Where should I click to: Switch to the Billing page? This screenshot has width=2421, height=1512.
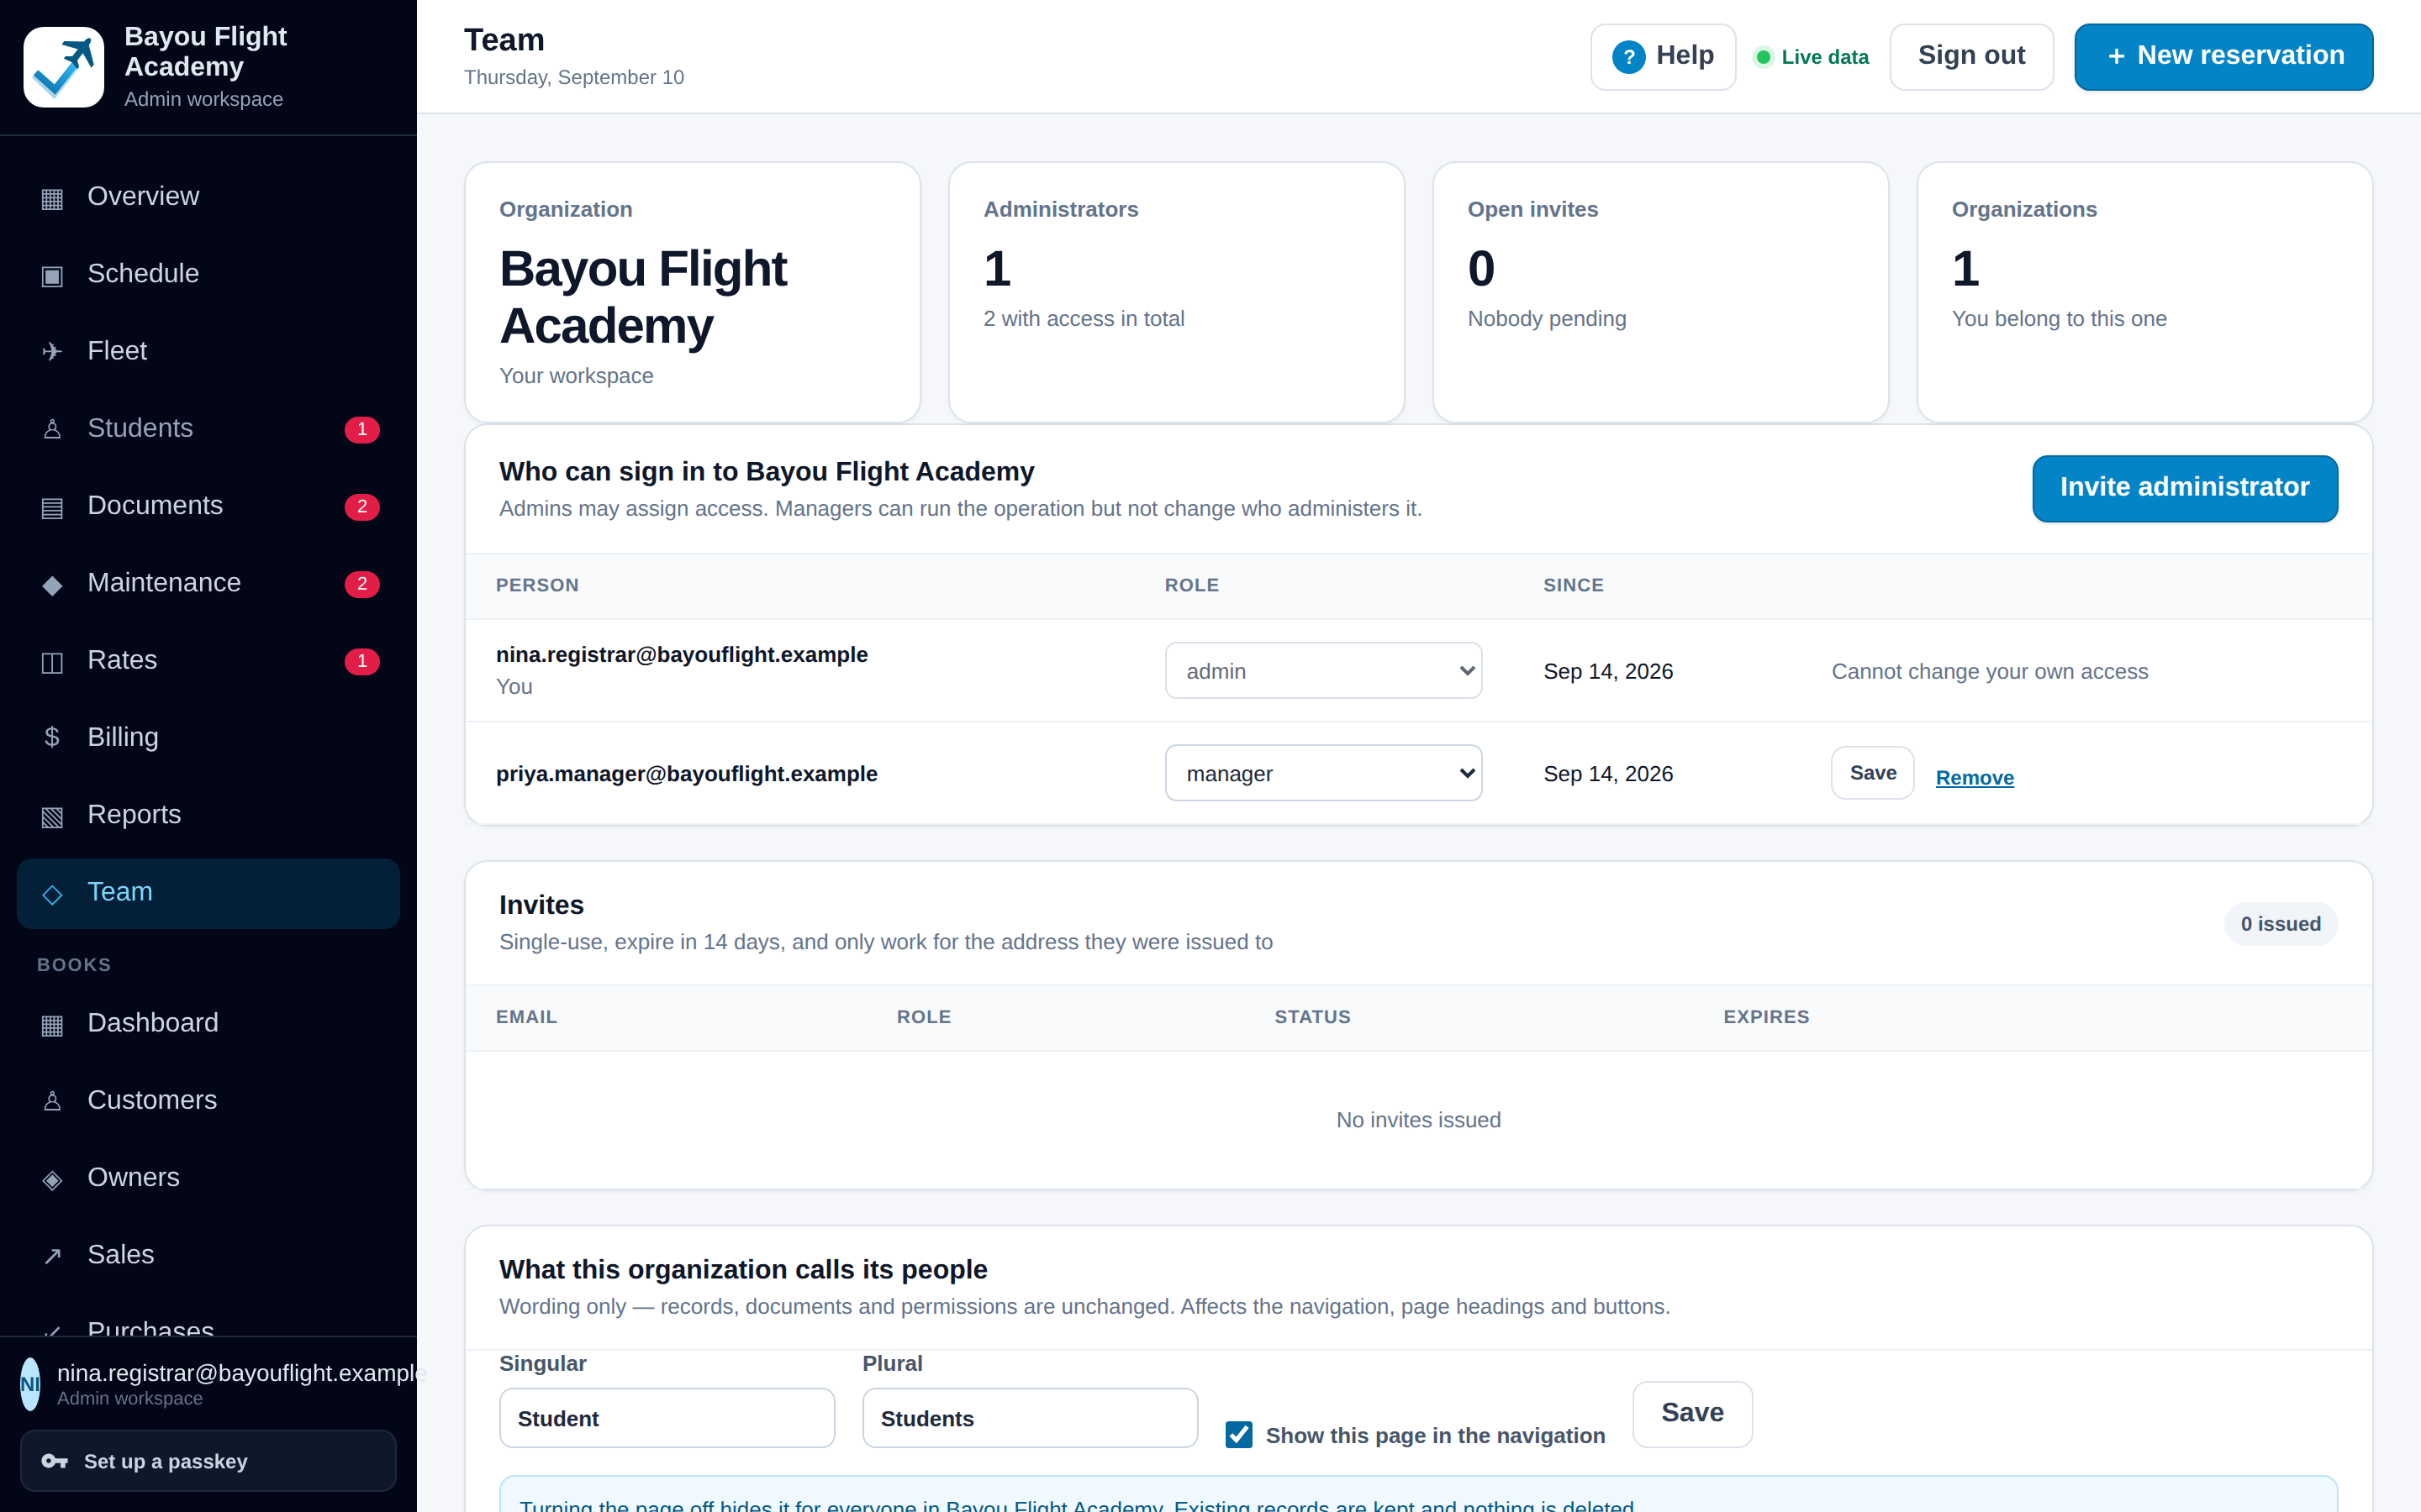click(x=208, y=738)
